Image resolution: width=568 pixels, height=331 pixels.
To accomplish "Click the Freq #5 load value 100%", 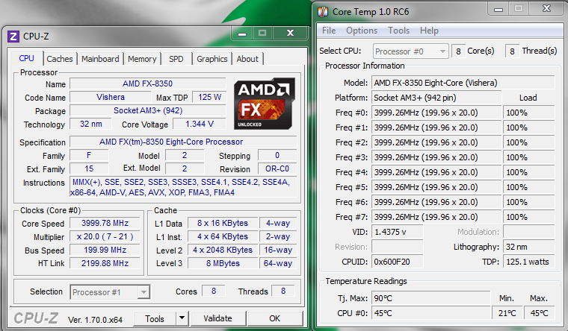I will [x=528, y=187].
